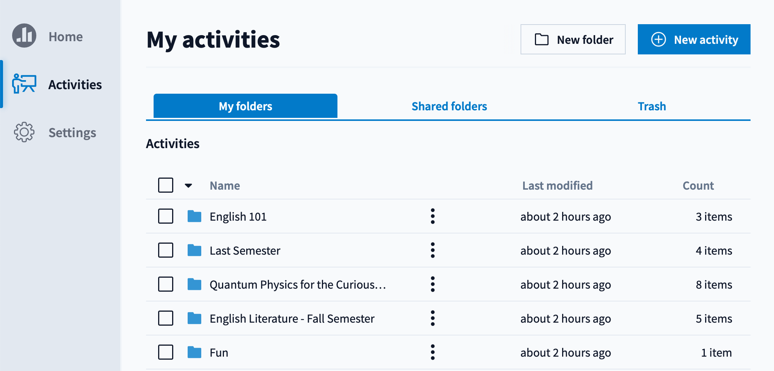Click the '5 items' count for English Literature
Viewport: 774px width, 371px height.
pyautogui.click(x=714, y=318)
